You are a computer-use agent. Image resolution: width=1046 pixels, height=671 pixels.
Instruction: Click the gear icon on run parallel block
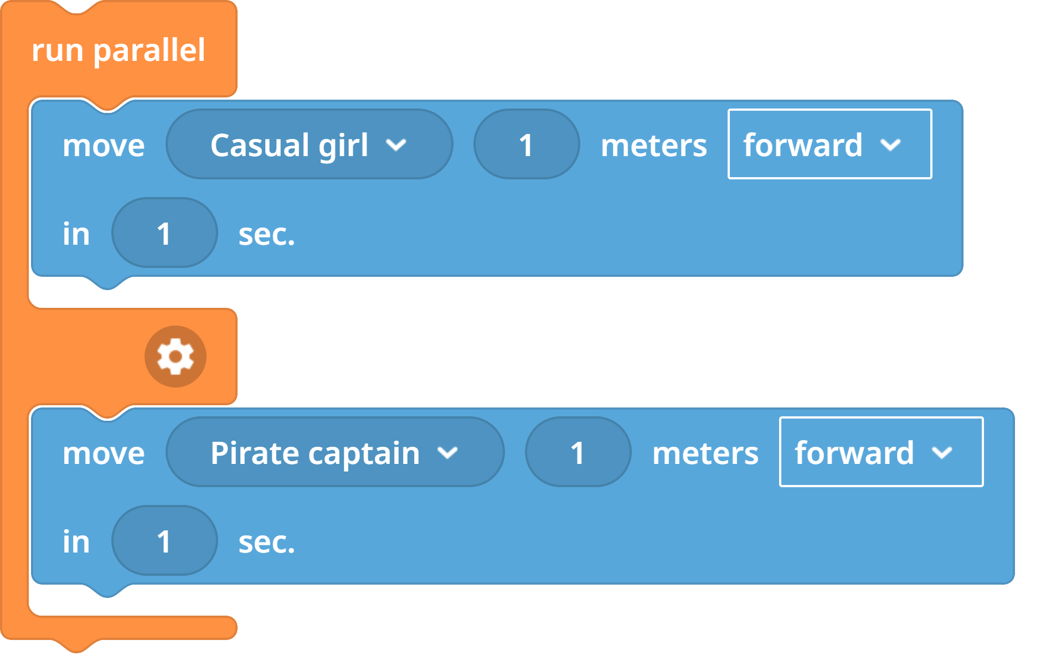point(176,357)
